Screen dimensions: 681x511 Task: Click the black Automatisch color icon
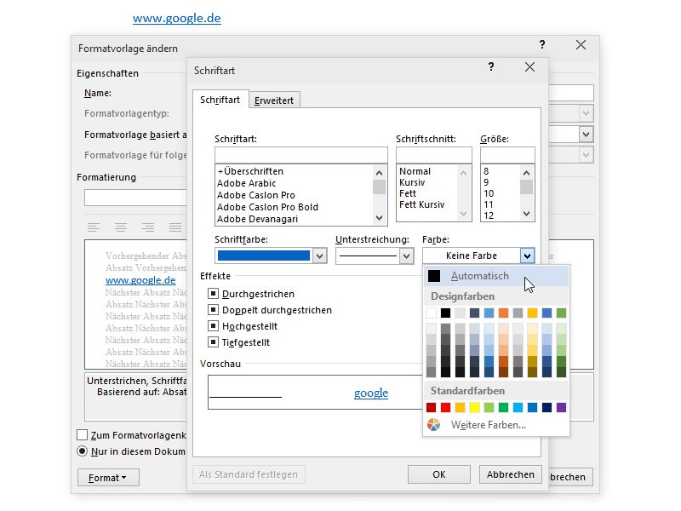[x=434, y=276]
